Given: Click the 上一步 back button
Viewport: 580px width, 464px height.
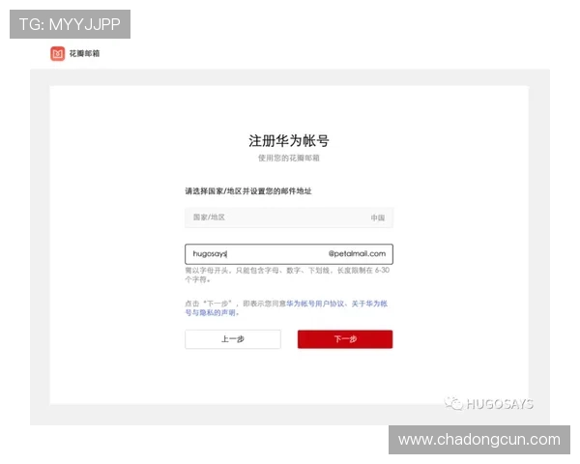Looking at the screenshot, I should coord(233,339).
